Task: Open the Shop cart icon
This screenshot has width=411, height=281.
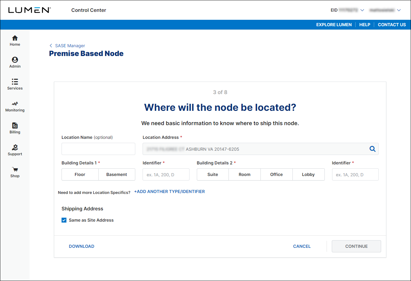Action: 15,170
